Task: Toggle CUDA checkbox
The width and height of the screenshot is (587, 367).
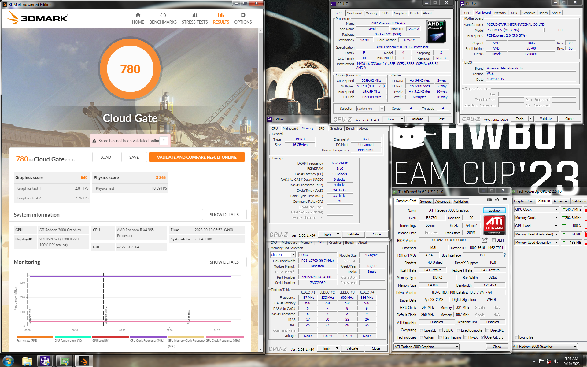Action: click(x=441, y=330)
